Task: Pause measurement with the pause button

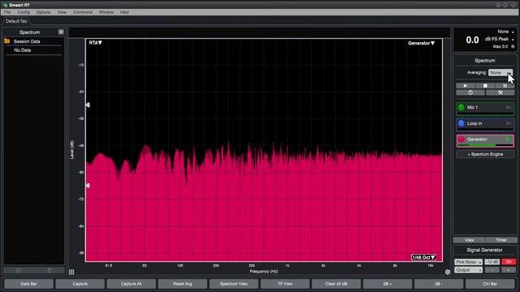Action: tap(505, 86)
